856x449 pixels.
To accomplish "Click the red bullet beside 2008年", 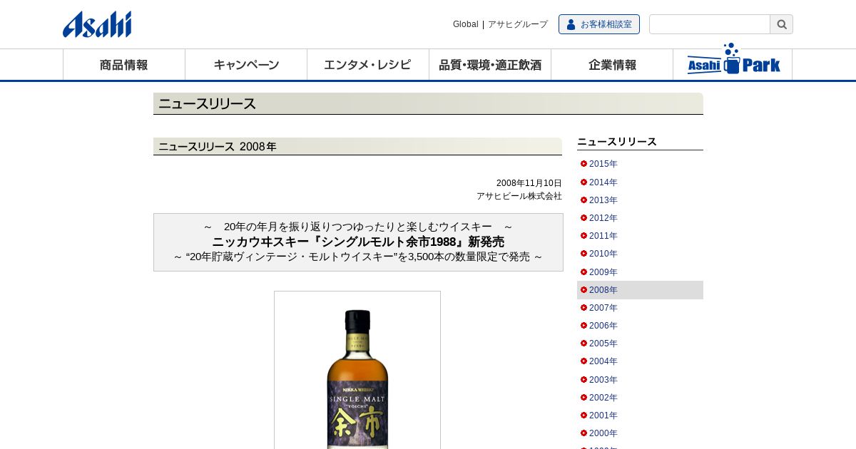I will (x=584, y=290).
